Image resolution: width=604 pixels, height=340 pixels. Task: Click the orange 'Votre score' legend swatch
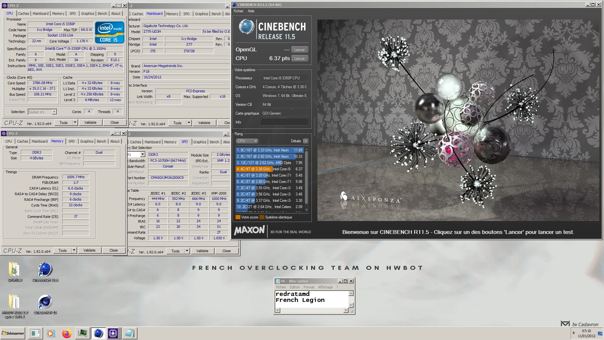tap(238, 217)
